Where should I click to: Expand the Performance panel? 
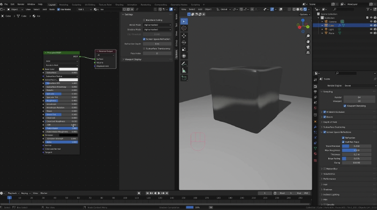click(x=329, y=179)
